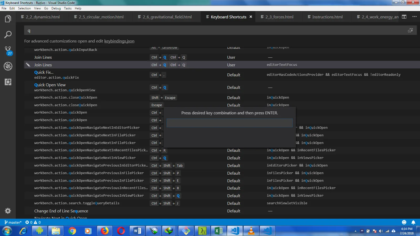
Task: Open the Selection menu
Action: point(24,8)
